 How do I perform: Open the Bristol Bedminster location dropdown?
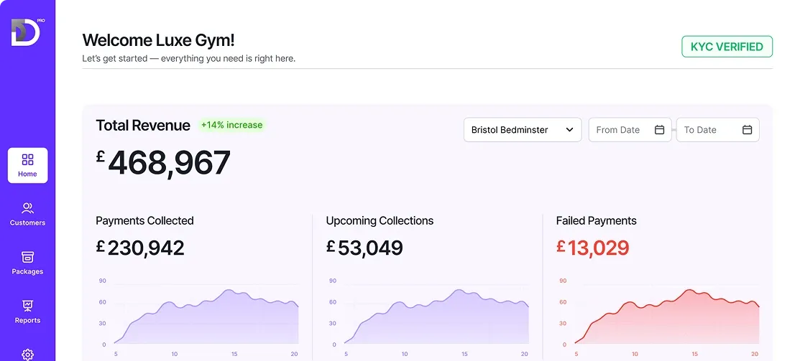point(523,130)
